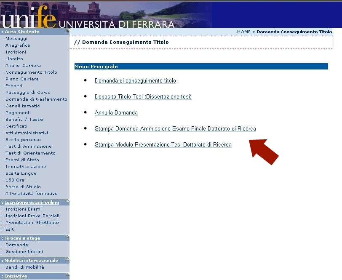Click the unife university logo
This screenshot has height=280, width=342.
(x=29, y=19)
